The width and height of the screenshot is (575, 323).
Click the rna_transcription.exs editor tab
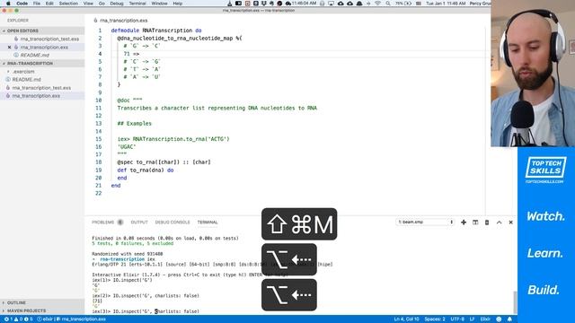(121, 21)
